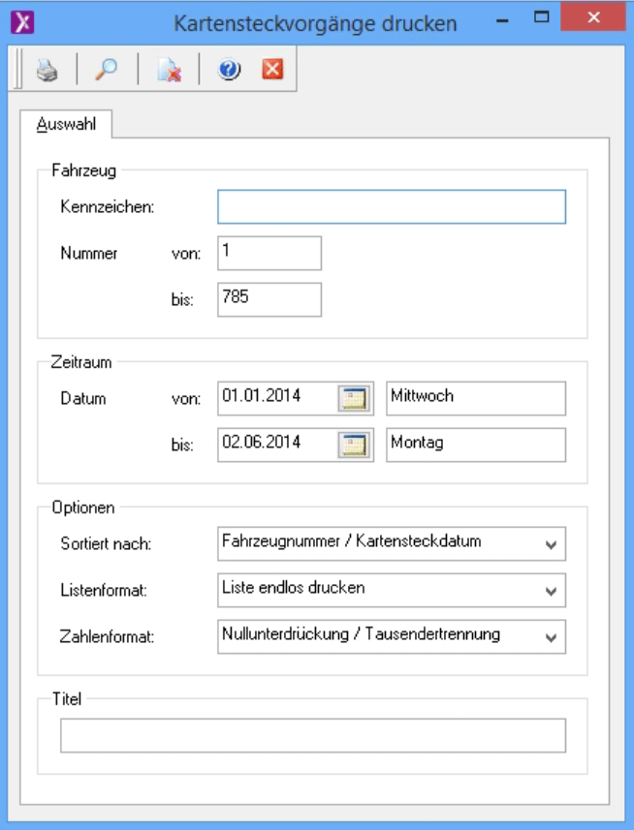Click the red X toolbar close icon
634x830 pixels.
click(272, 71)
